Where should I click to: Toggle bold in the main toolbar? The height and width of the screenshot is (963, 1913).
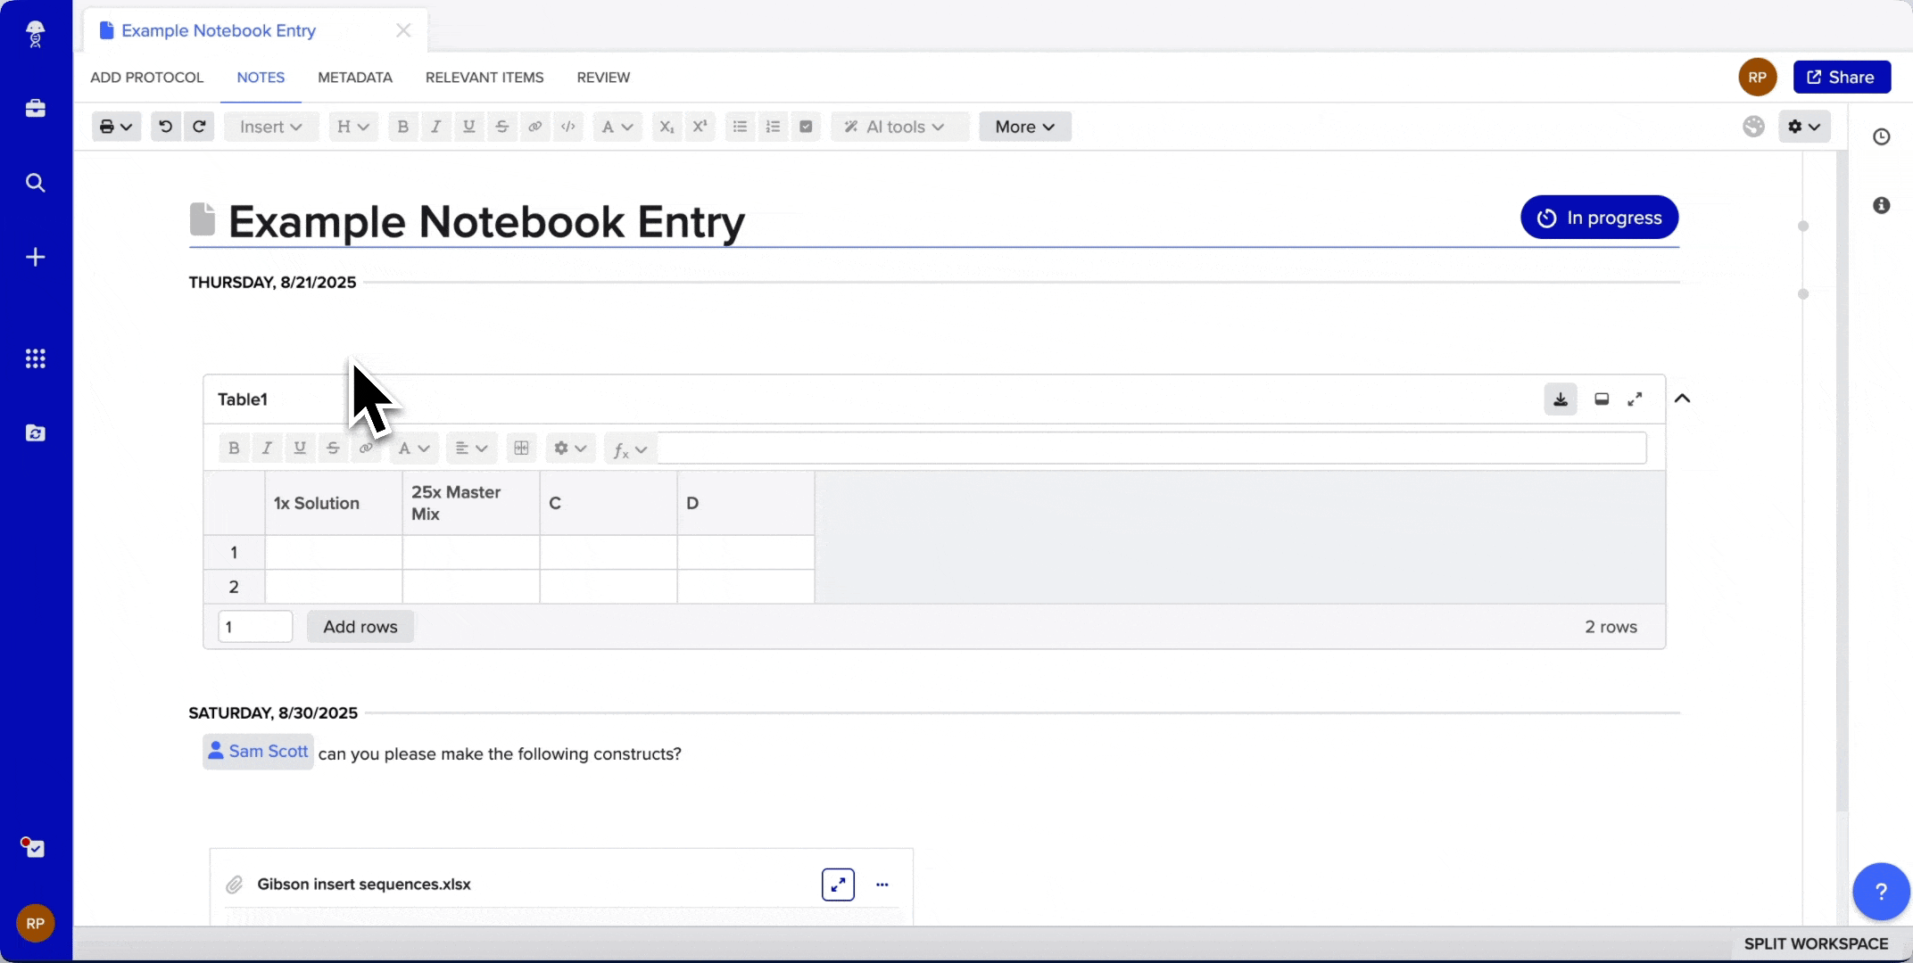coord(402,127)
